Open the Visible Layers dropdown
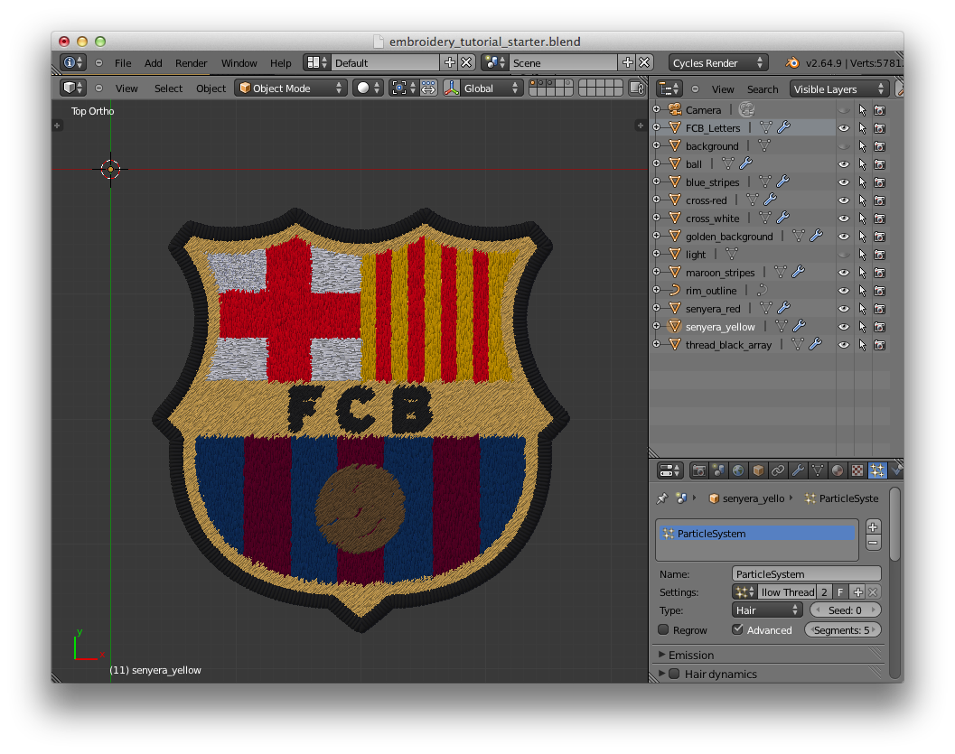The width and height of the screenshot is (955, 754). (x=838, y=88)
